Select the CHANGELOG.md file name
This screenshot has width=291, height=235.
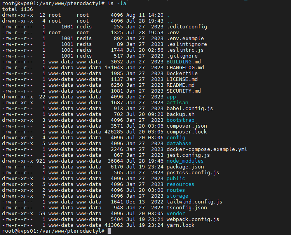185,67
